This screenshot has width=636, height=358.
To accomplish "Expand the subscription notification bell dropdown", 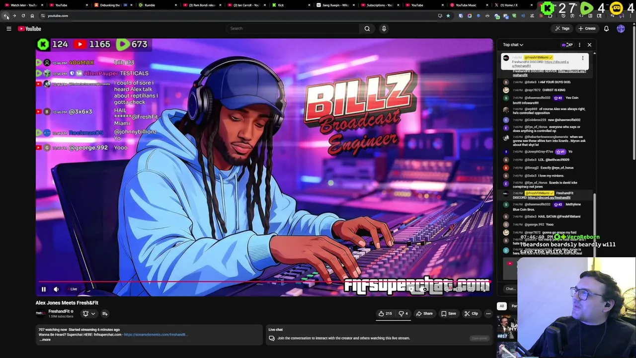I will point(88,314).
